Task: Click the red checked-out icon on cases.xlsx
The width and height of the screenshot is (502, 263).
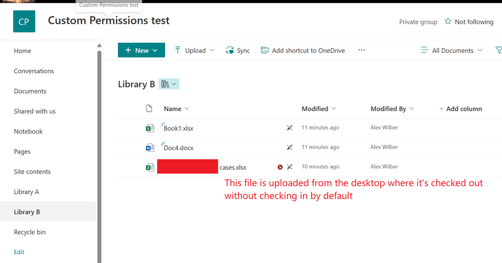Action: coord(280,167)
